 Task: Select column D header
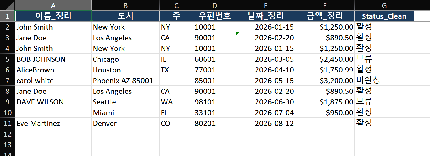[x=215, y=5]
